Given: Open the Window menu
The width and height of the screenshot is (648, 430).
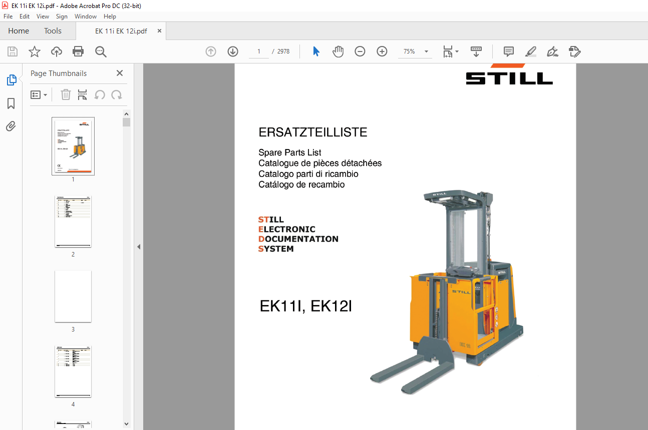Looking at the screenshot, I should click(86, 16).
